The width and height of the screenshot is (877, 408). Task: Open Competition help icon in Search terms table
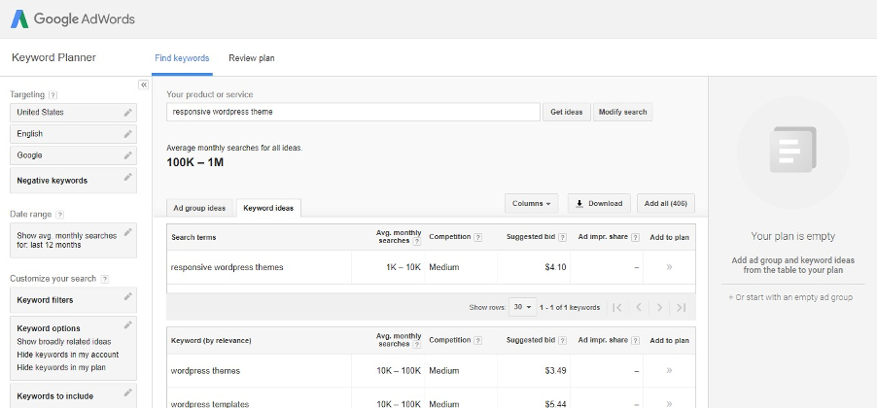477,238
